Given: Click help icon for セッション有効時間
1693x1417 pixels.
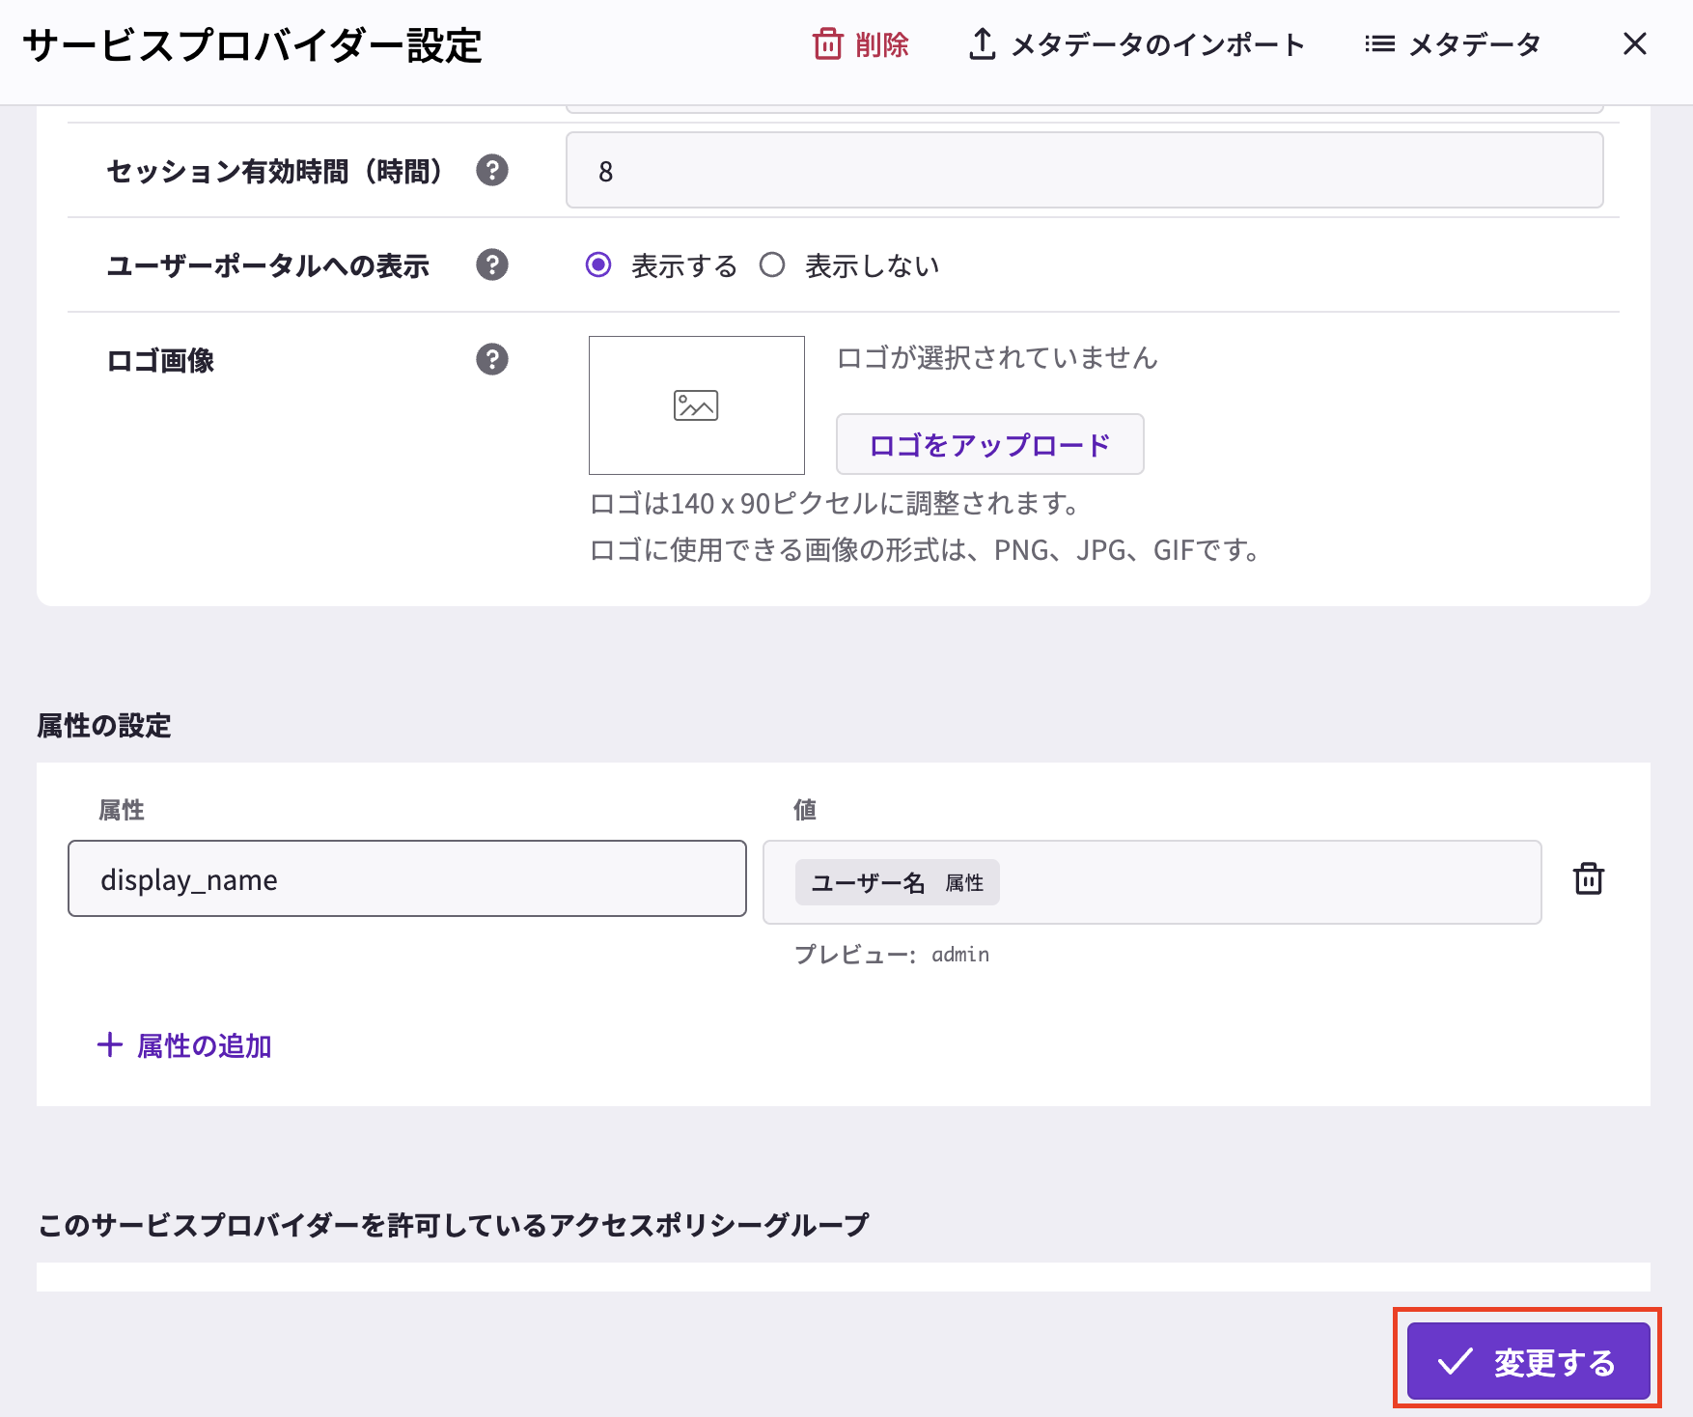Looking at the screenshot, I should 492,170.
